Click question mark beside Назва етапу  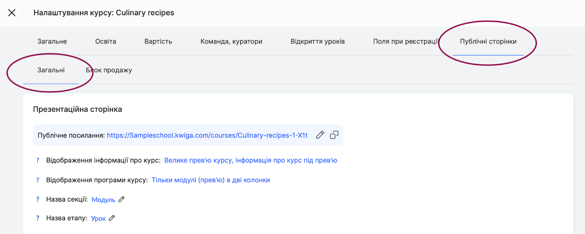(38, 218)
